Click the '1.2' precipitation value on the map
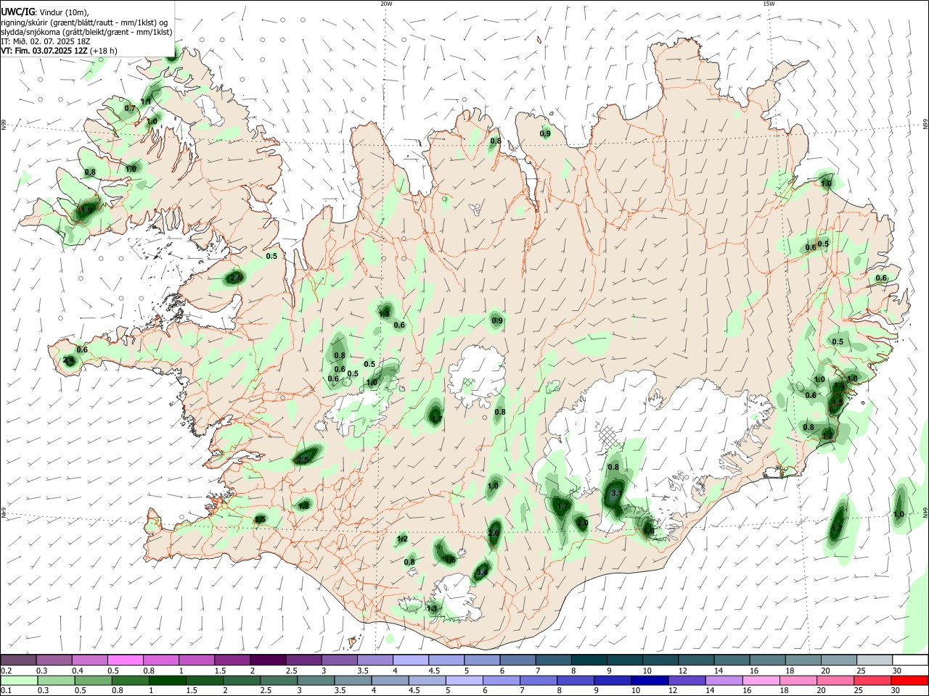The height and width of the screenshot is (696, 929). coord(402,539)
